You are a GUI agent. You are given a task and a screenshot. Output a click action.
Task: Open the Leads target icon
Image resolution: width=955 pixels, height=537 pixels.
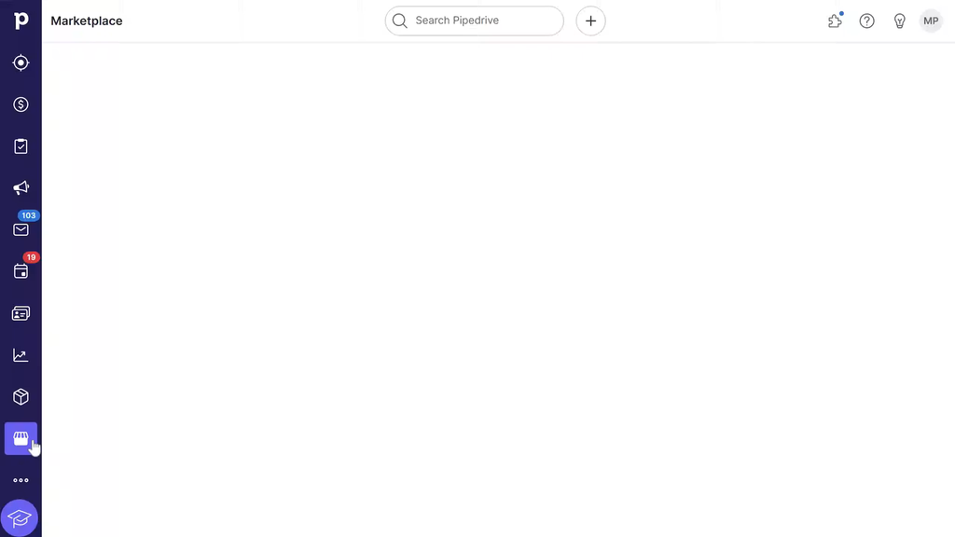21,62
